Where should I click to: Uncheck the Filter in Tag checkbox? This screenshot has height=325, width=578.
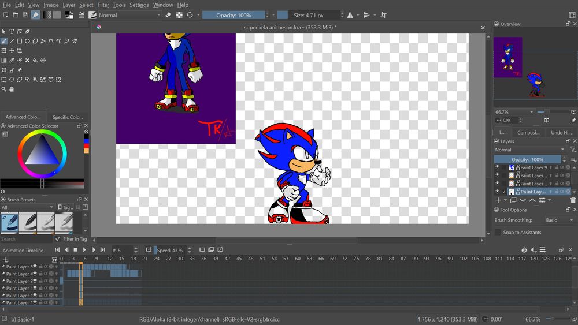coord(58,239)
